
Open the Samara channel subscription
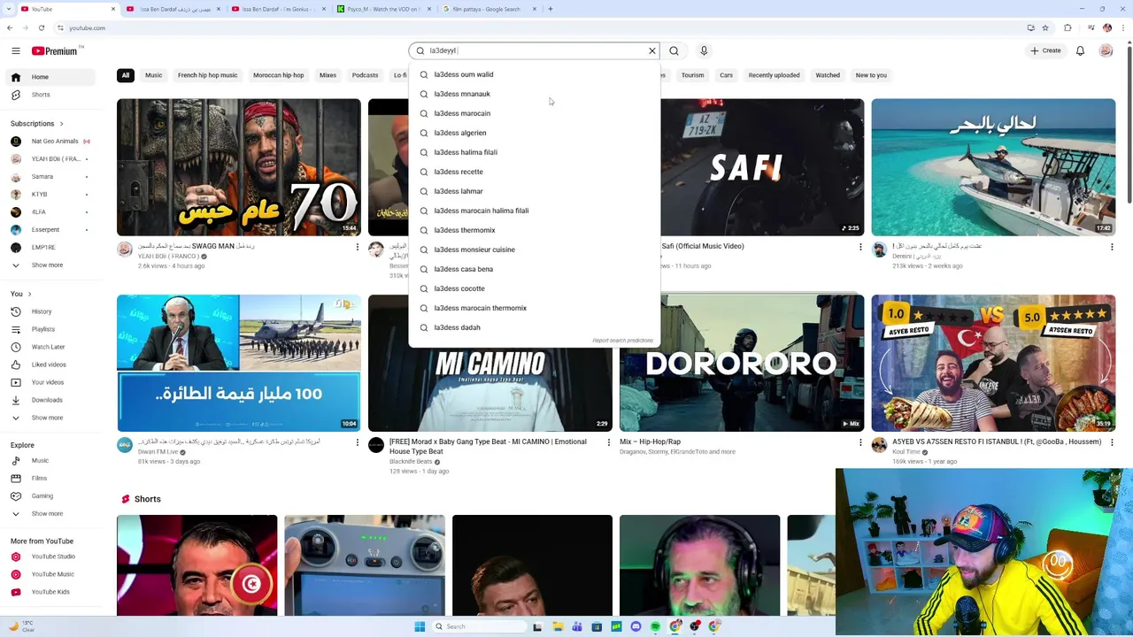51,176
